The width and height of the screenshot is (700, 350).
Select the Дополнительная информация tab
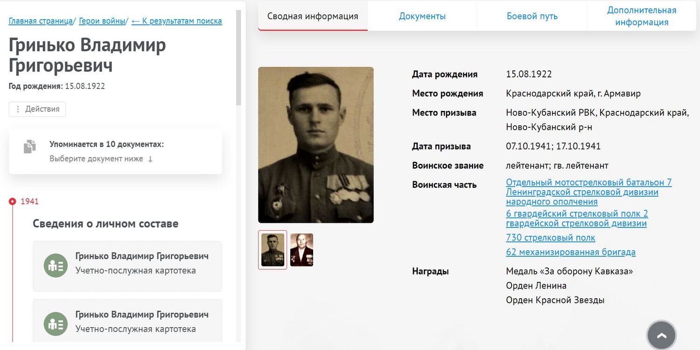click(641, 16)
